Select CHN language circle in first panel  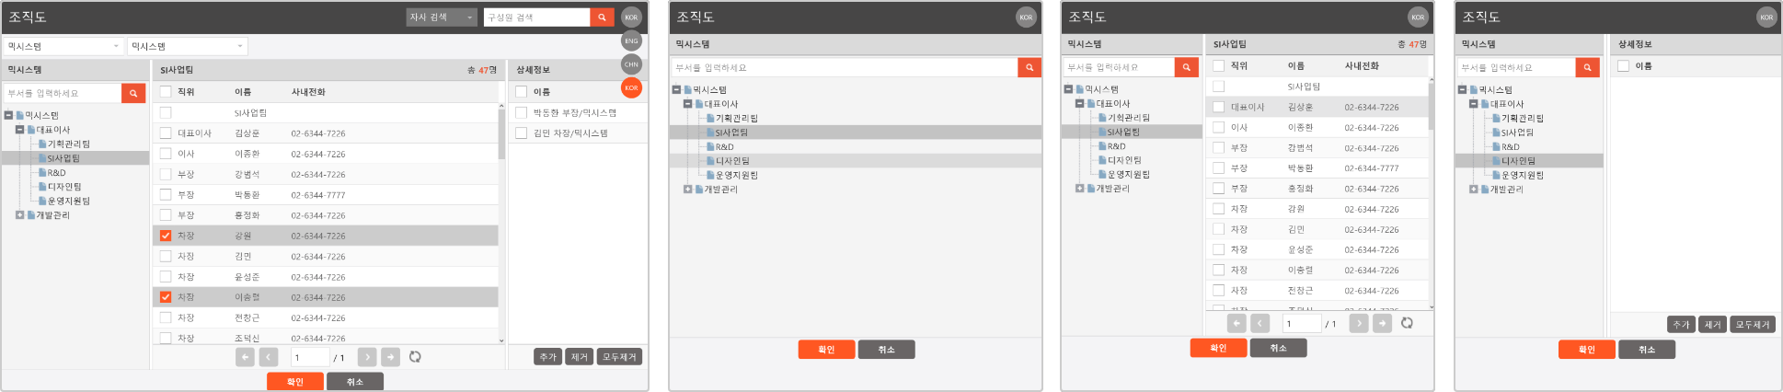(x=631, y=64)
